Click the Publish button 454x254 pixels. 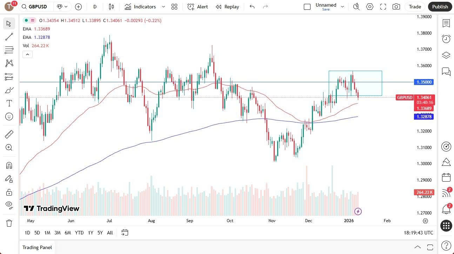(440, 7)
